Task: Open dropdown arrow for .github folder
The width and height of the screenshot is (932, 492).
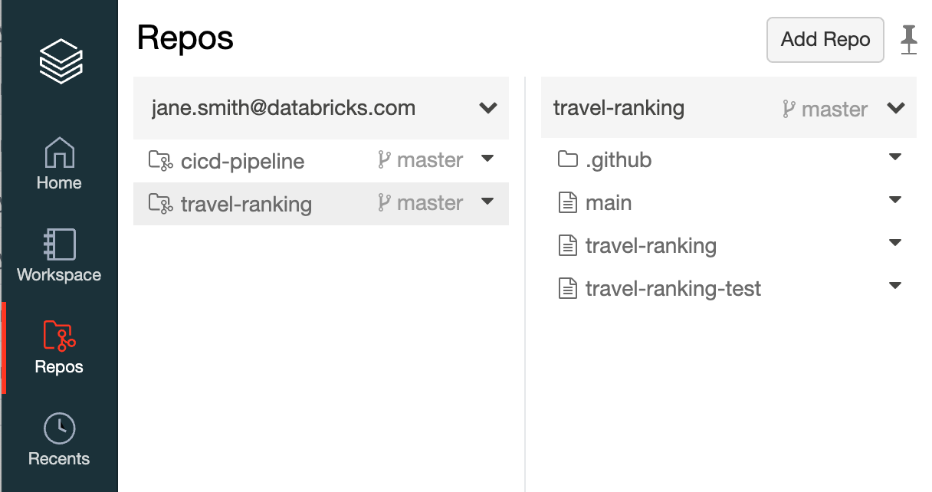Action: (894, 157)
